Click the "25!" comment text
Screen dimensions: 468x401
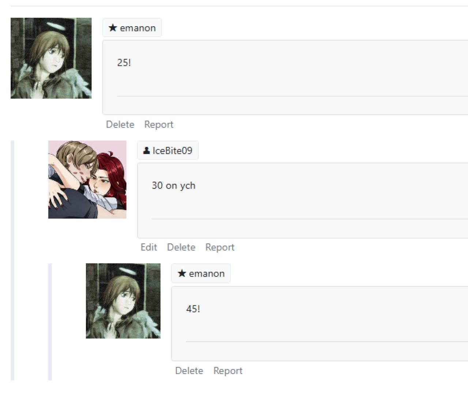124,63
